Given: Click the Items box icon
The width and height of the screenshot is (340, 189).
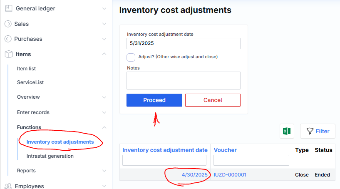Looking at the screenshot, I should (8, 54).
